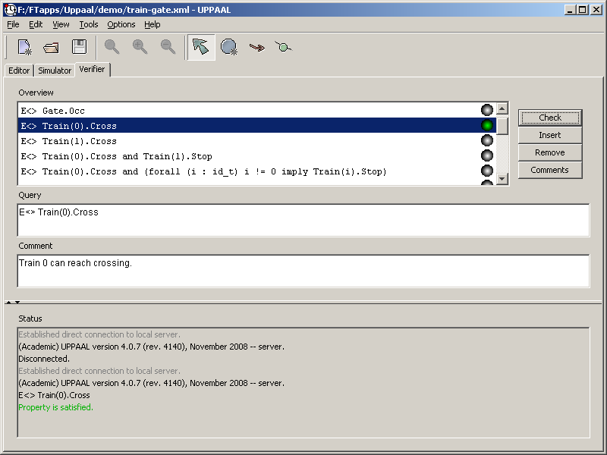Image resolution: width=607 pixels, height=455 pixels.
Task: Click the Overview list scrollbar thumb
Action: (502, 124)
